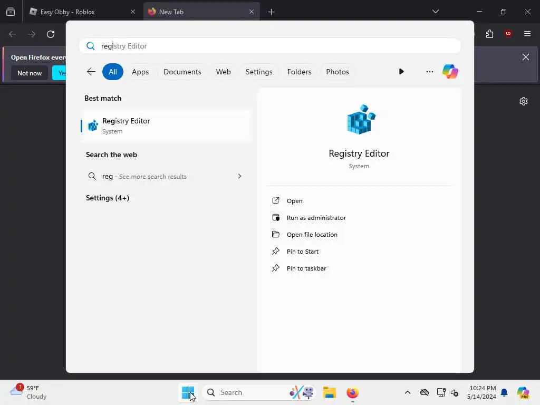Switch to the Photos filter tab

point(337,72)
